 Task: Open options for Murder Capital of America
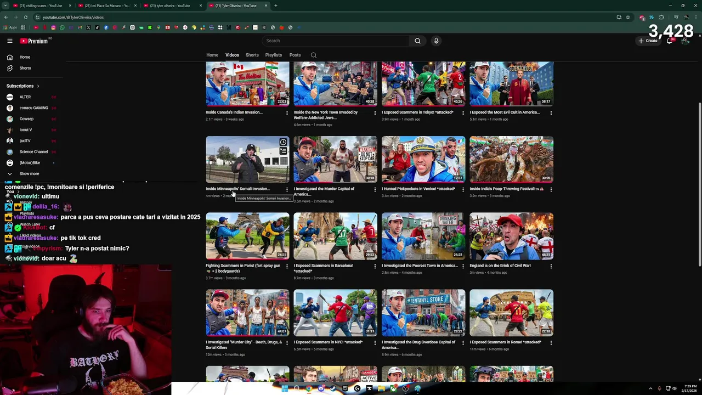(375, 190)
